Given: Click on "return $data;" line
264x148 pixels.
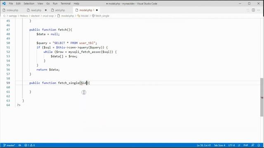Looking at the screenshot, I should point(48,69).
